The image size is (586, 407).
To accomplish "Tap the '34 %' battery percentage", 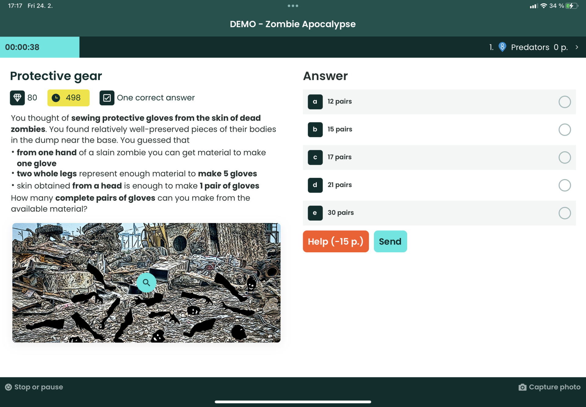I will [x=556, y=6].
